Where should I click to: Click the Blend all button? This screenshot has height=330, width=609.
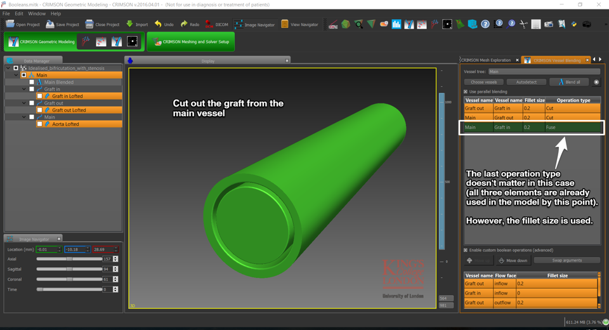tap(569, 82)
